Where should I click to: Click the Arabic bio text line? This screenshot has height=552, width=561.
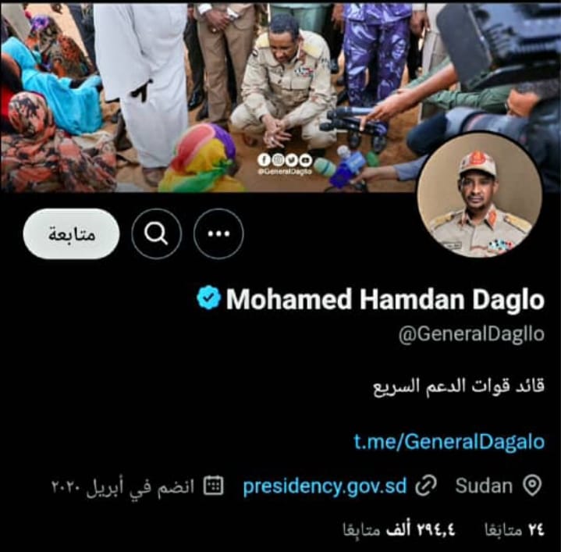[x=459, y=386]
